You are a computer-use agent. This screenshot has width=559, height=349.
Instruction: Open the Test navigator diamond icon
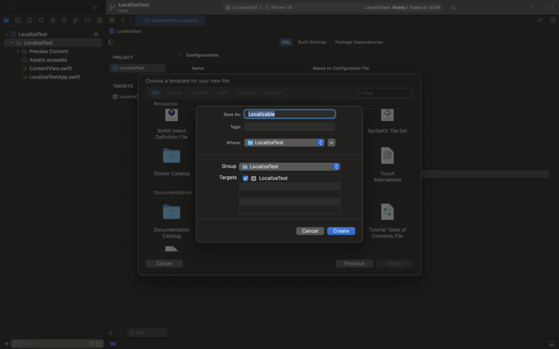pyautogui.click(x=64, y=20)
